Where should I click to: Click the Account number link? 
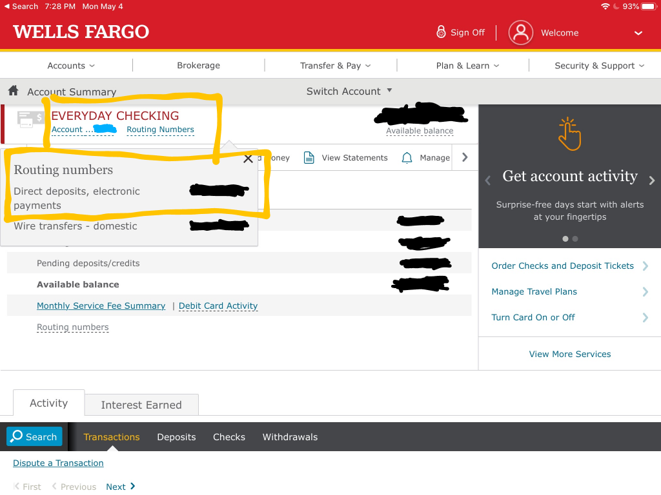83,130
